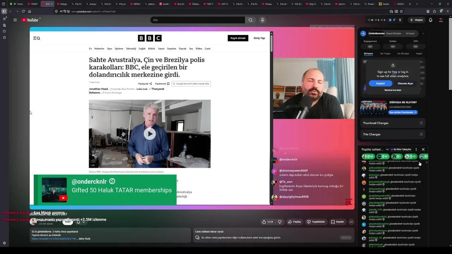Click in the Ara search input field
The image size is (452, 254).
pos(198,20)
